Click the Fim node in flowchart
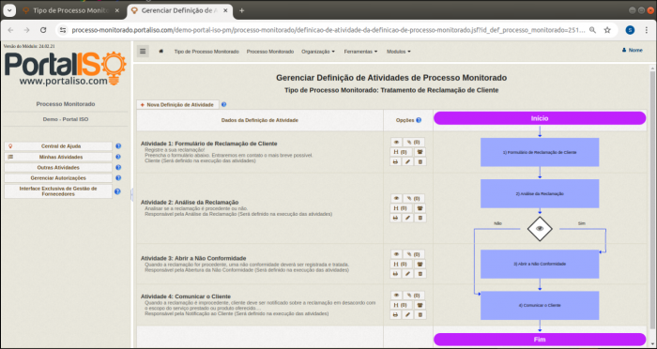Image resolution: width=657 pixels, height=349 pixels. click(x=540, y=340)
